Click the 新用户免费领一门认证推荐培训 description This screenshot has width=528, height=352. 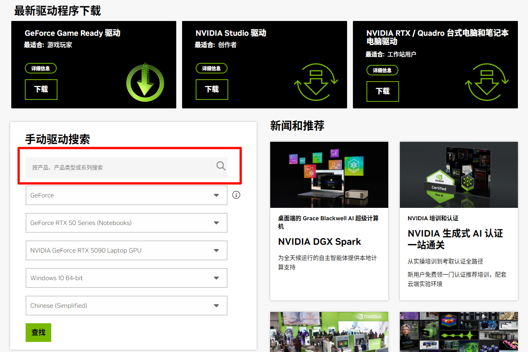click(457, 279)
